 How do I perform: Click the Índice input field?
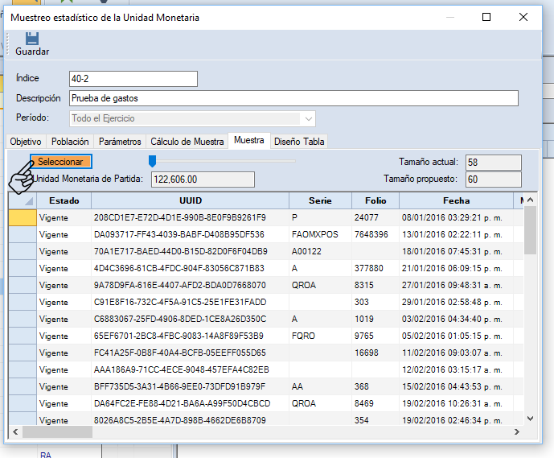pyautogui.click(x=133, y=78)
